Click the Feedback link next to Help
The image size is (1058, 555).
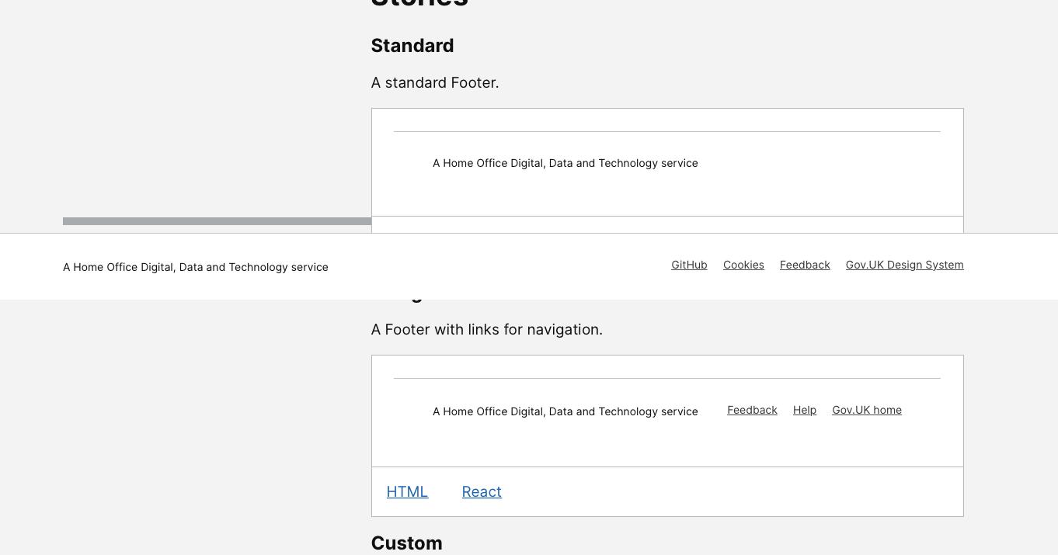tap(752, 410)
